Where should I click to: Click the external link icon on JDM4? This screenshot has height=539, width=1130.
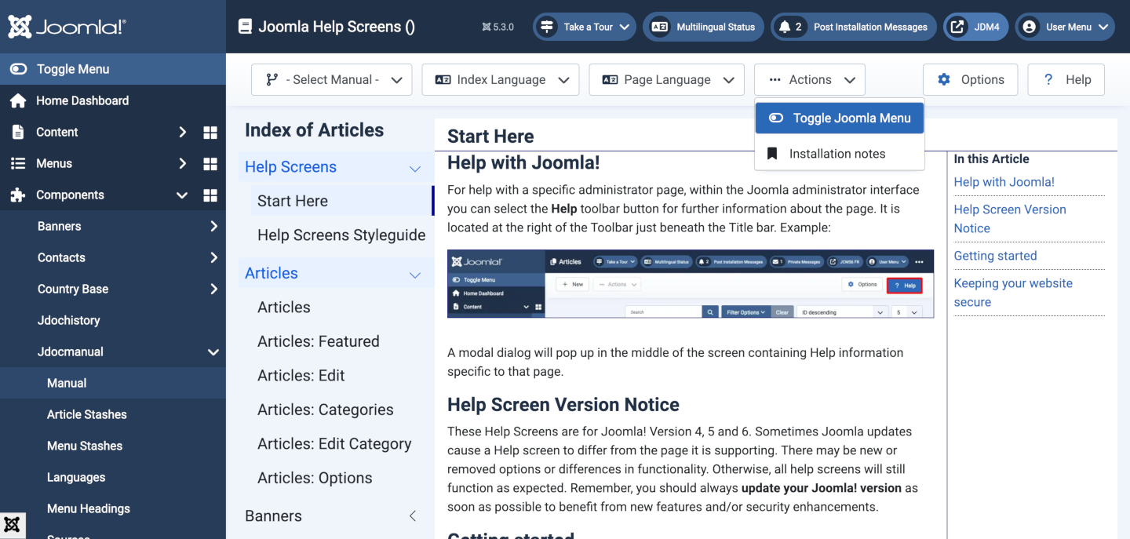coord(957,27)
